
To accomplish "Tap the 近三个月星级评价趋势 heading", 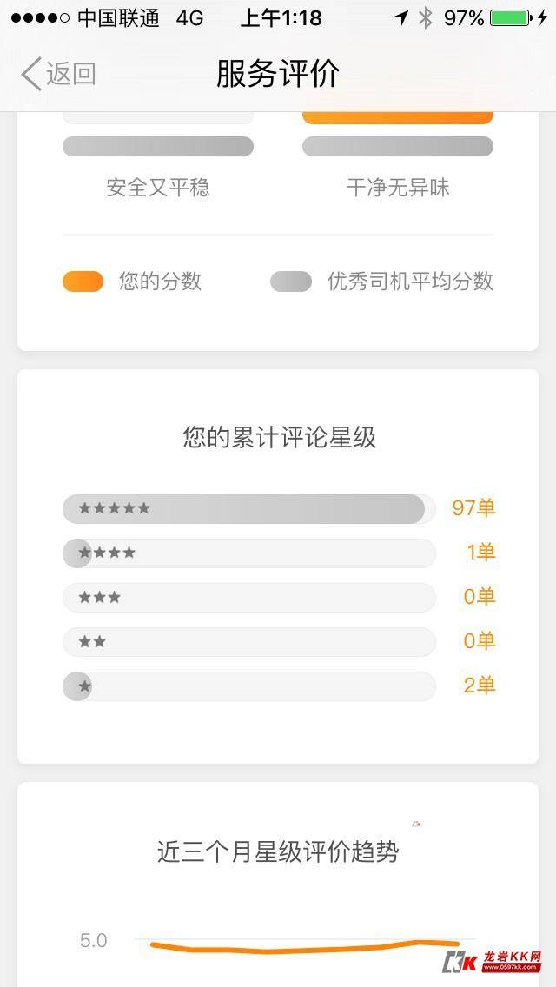I will pyautogui.click(x=278, y=851).
